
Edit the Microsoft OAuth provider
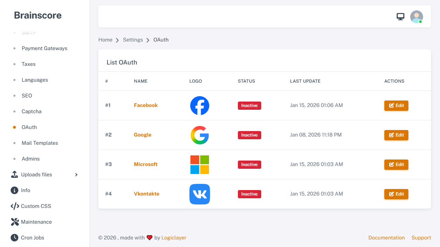(x=396, y=165)
